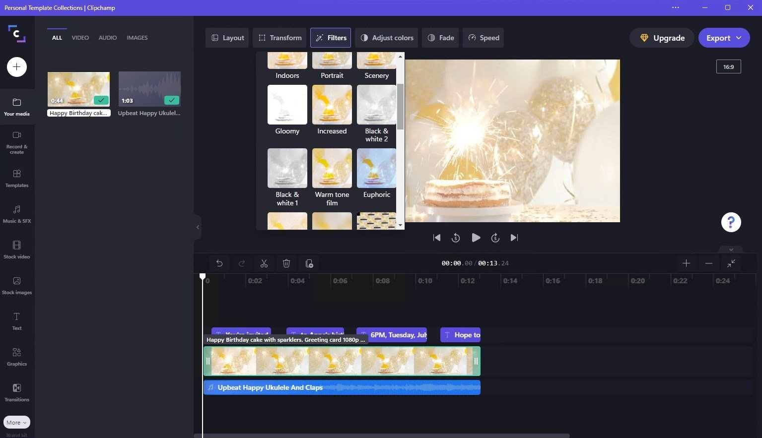Open Record & create sidebar section

17,142
